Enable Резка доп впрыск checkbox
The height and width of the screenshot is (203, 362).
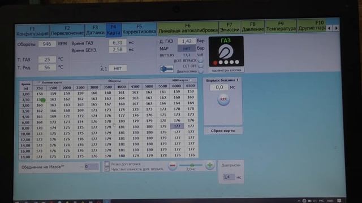click(107, 164)
